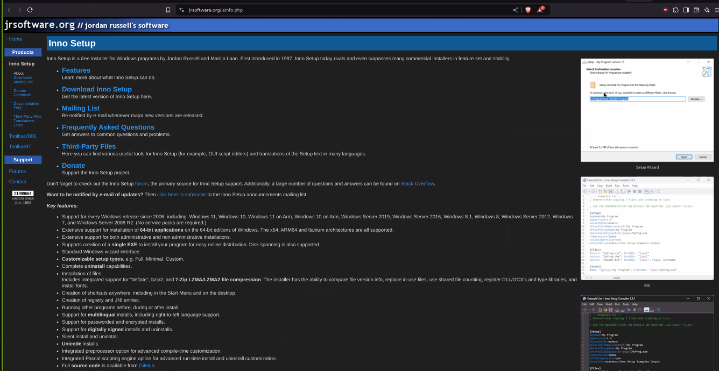Follow the inline 'forum' link in the paragraph
The image size is (719, 371).
[x=142, y=184]
